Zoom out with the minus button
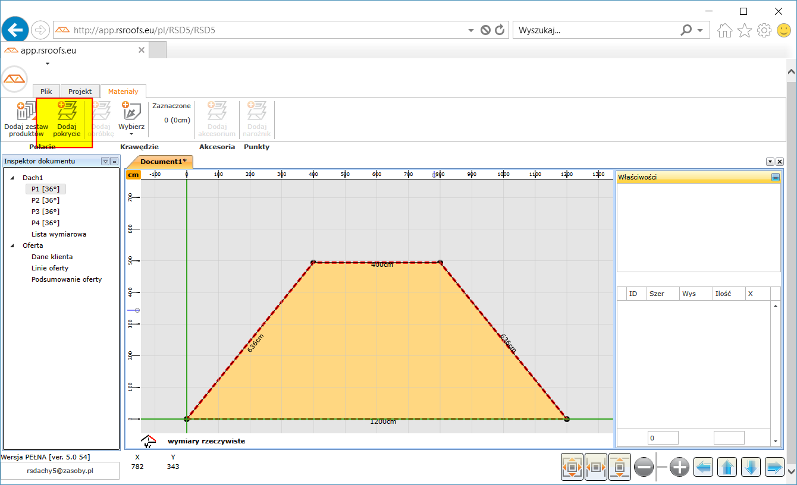The image size is (797, 485). coord(644,467)
